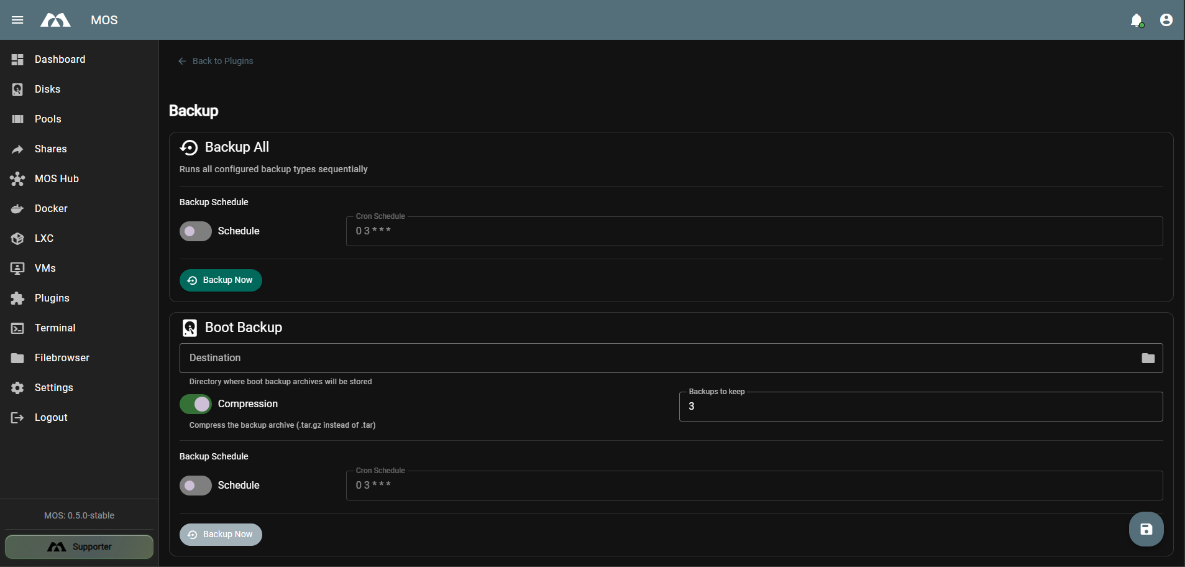Click Cron Schedule field under Backup All
The width and height of the screenshot is (1185, 567).
click(754, 231)
